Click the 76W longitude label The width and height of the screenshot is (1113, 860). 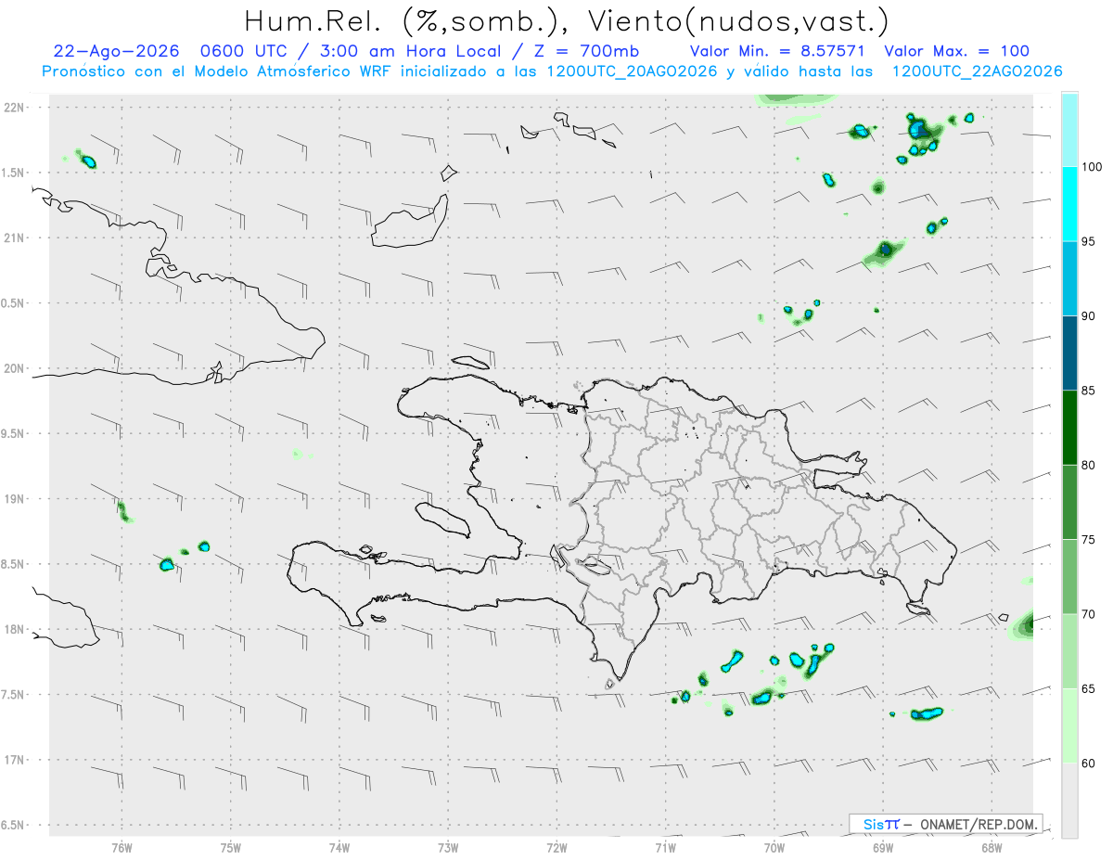tap(122, 847)
